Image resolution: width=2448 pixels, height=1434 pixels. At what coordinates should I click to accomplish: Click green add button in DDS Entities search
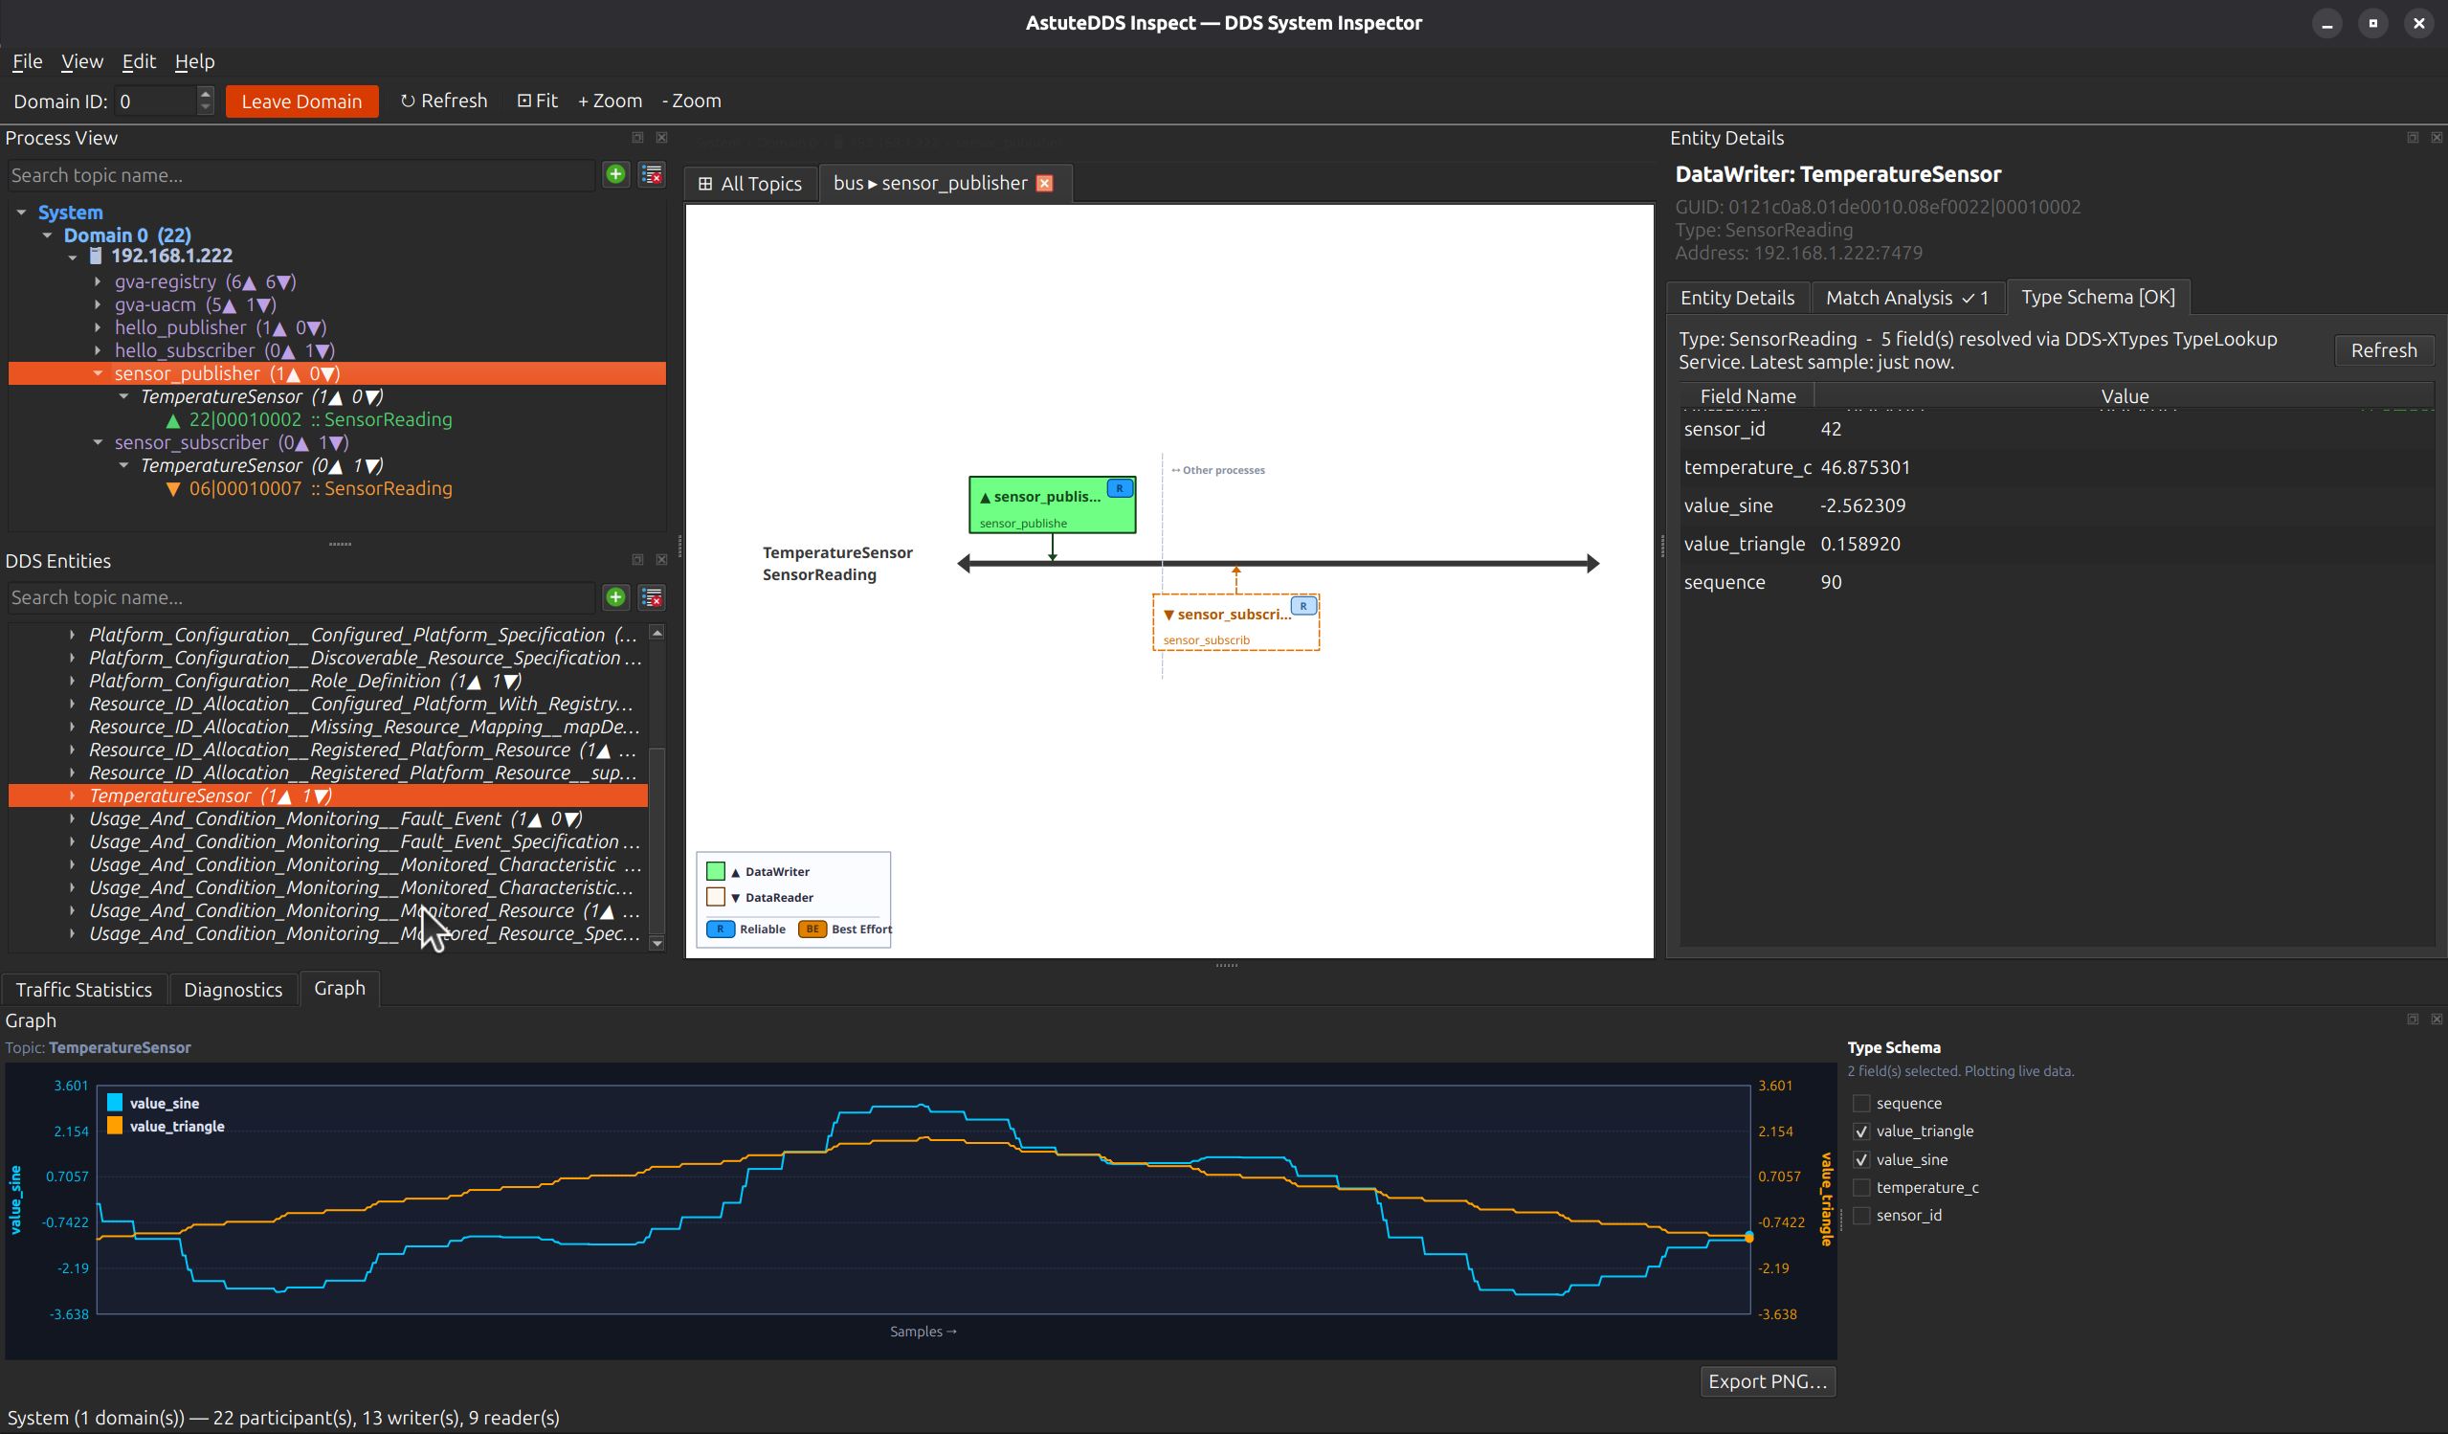(615, 597)
